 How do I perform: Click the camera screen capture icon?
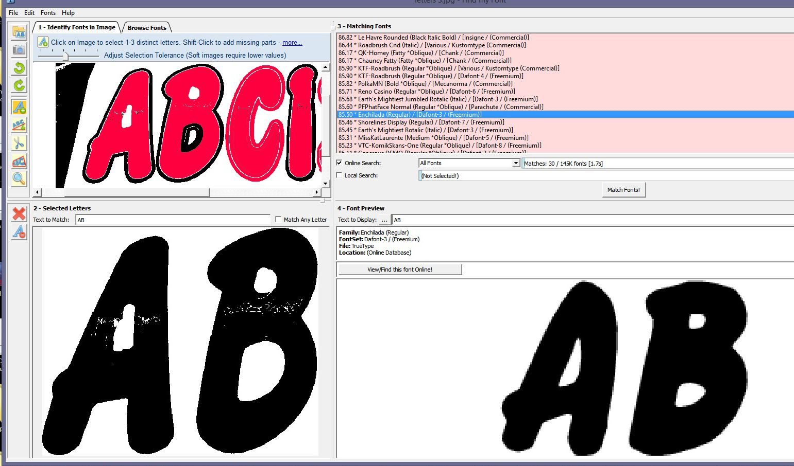coord(19,50)
